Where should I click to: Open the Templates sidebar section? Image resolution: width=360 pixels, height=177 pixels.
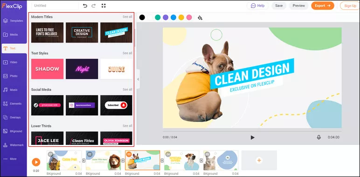click(x=13, y=21)
